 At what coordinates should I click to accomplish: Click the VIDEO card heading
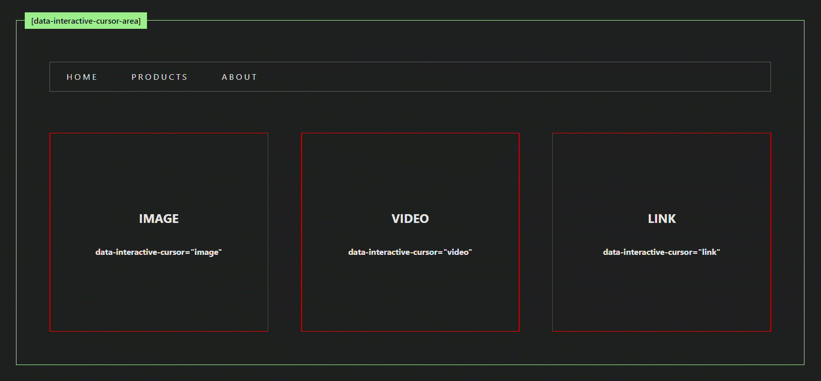pos(410,219)
